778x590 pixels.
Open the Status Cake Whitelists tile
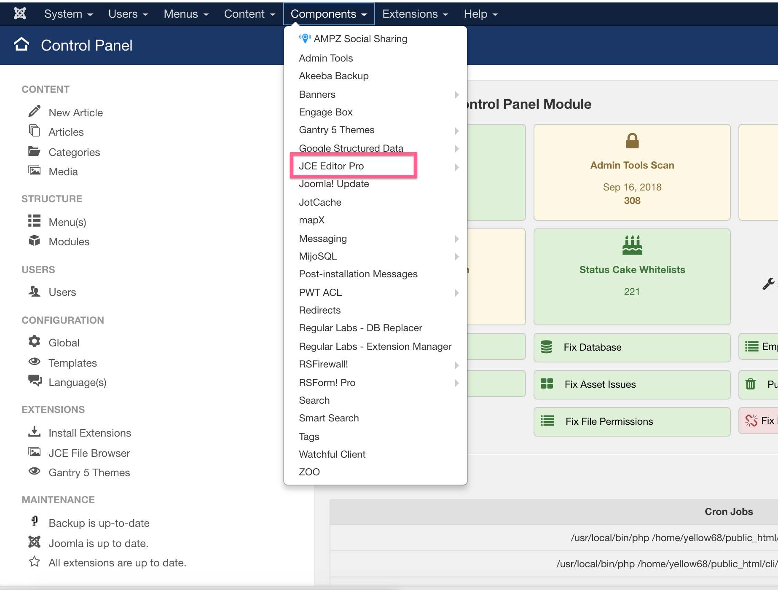point(632,276)
